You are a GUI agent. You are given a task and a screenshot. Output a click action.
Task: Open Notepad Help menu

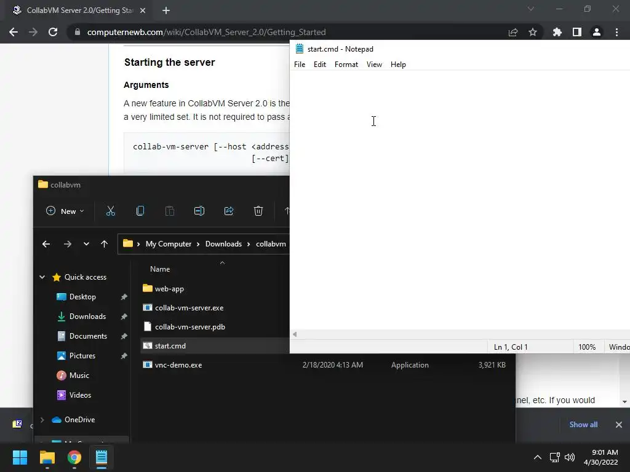click(x=398, y=65)
